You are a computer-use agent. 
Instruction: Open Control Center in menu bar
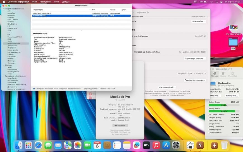click(x=221, y=2)
